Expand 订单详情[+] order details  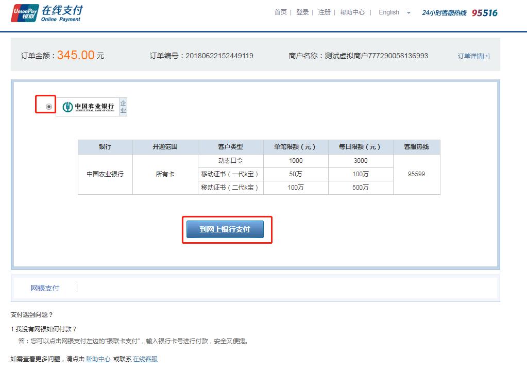click(x=473, y=56)
